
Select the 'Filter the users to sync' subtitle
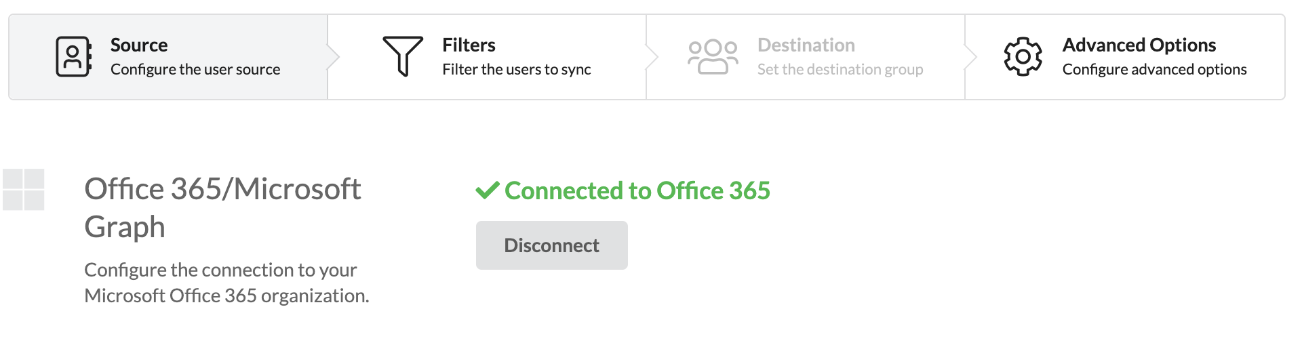517,70
